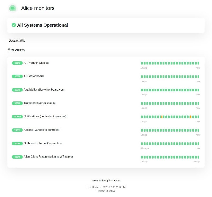
Task: Click the 93.9% badge for Actions
Action: pyautogui.click(x=17, y=130)
